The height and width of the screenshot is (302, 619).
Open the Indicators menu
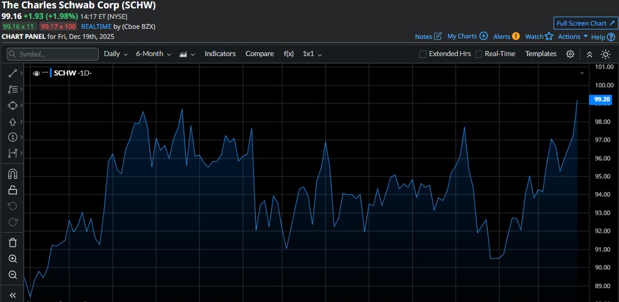[220, 54]
